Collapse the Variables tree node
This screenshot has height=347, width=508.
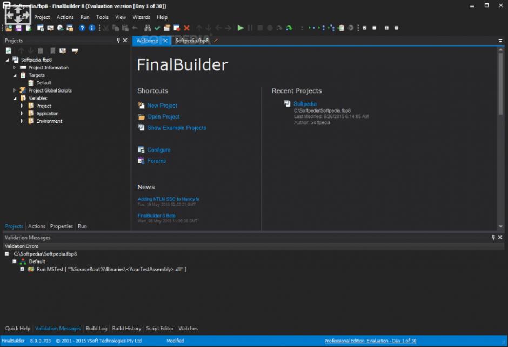pyautogui.click(x=15, y=98)
